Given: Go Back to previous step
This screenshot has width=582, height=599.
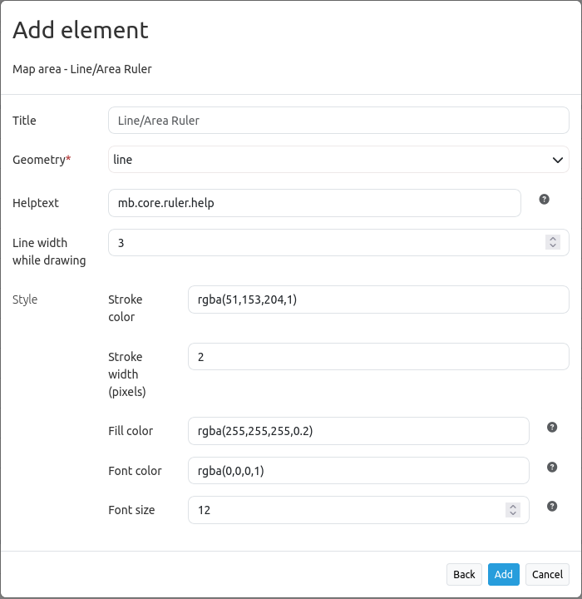Looking at the screenshot, I should pyautogui.click(x=464, y=574).
